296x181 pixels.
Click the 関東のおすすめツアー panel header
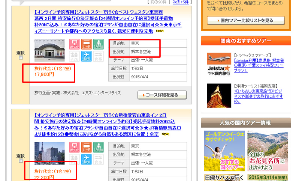(246, 41)
